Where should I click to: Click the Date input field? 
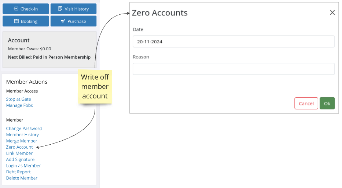click(233, 41)
